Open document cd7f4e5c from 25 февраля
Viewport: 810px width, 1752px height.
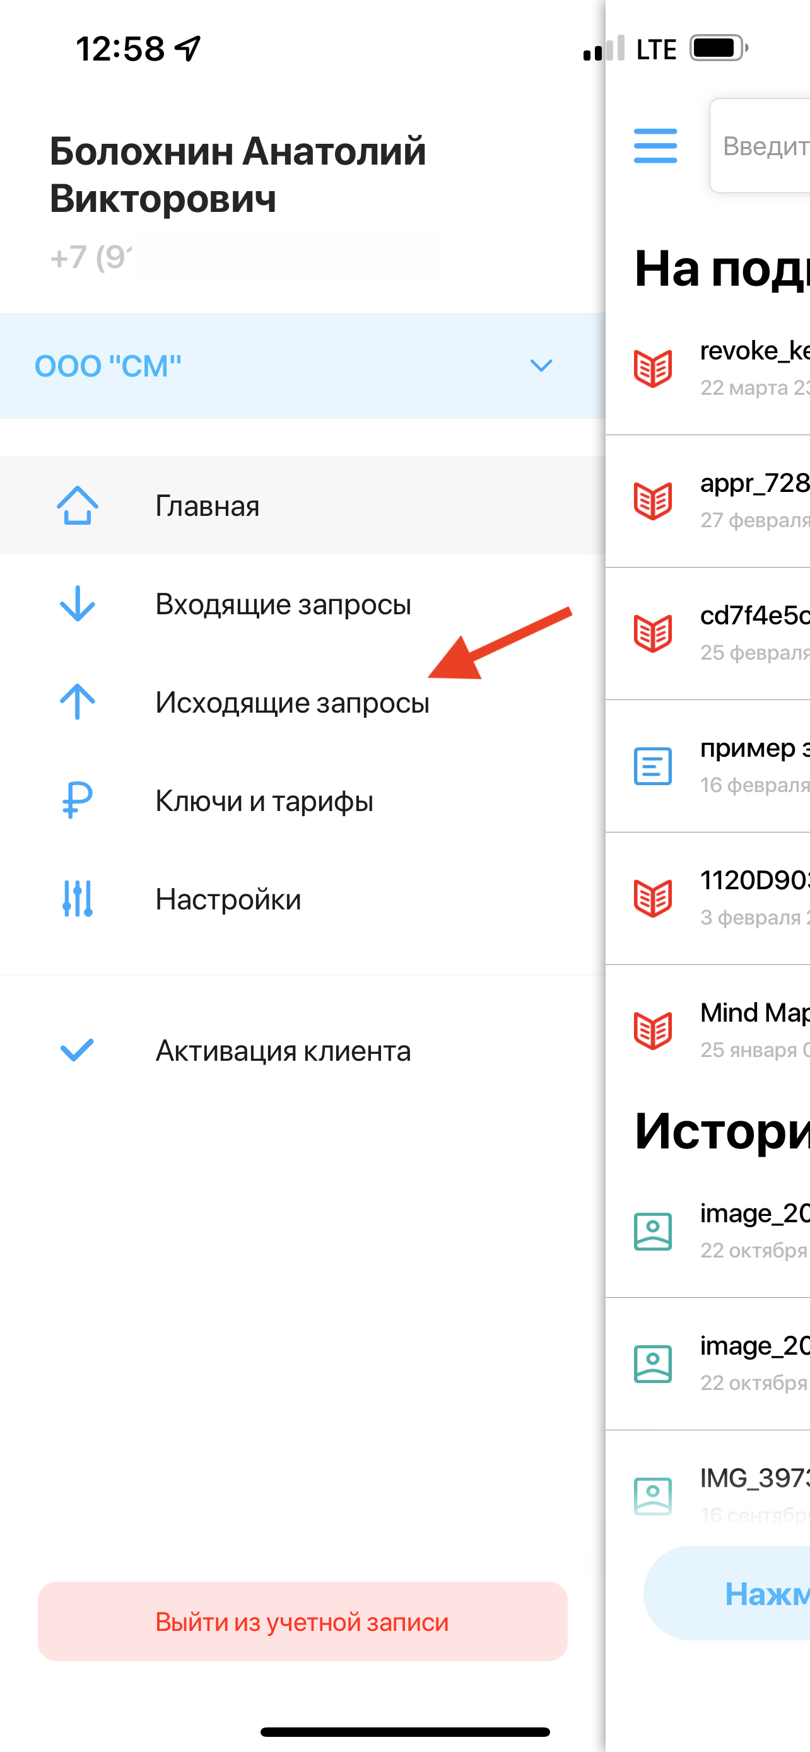[x=708, y=633]
